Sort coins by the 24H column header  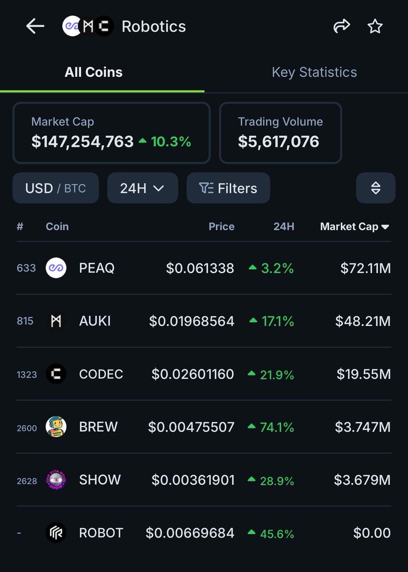click(284, 227)
